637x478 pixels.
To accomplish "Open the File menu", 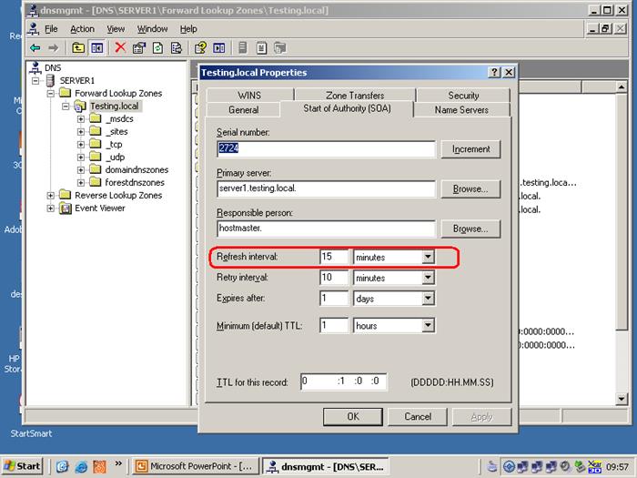I will click(51, 29).
